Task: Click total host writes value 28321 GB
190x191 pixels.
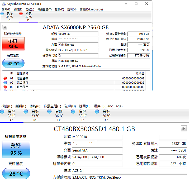Action: pyautogui.click(x=173, y=144)
